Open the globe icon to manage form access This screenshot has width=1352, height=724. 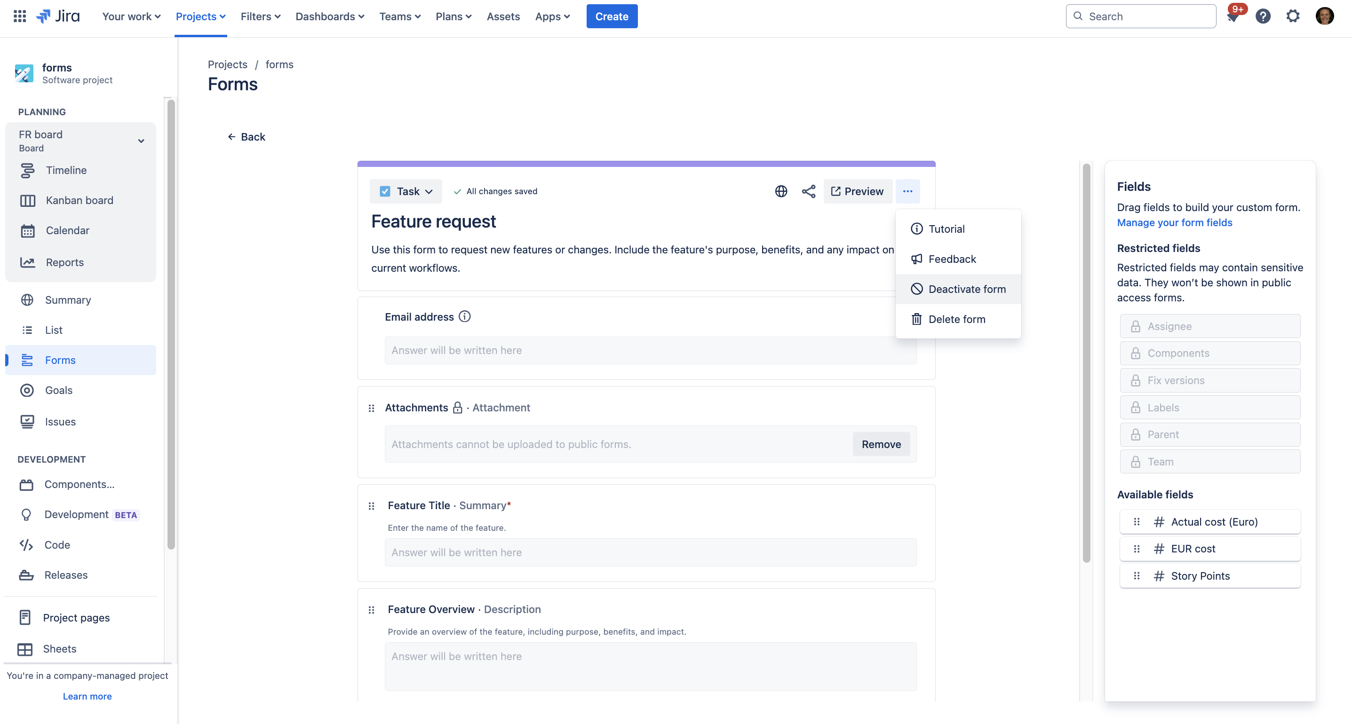click(x=781, y=191)
